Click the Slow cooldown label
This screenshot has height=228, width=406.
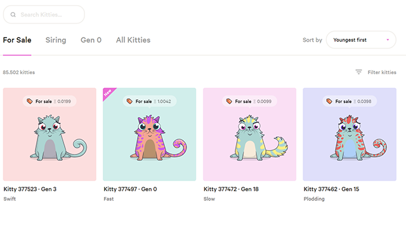pos(209,199)
